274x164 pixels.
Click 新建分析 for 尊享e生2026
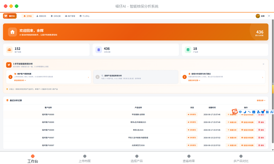(x=232, y=130)
